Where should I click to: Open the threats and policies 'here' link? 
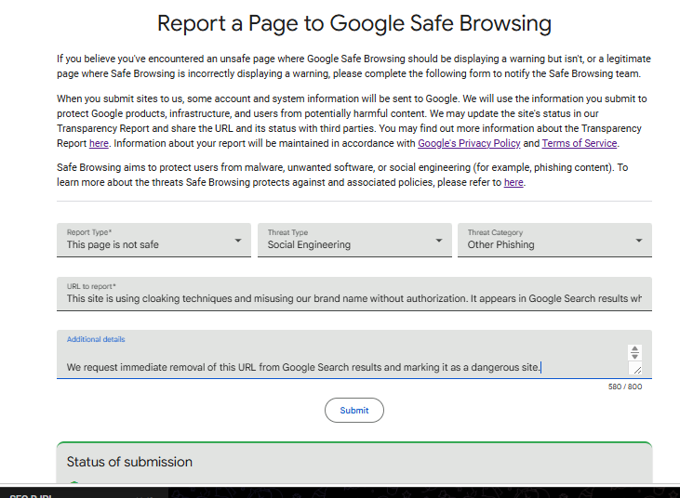pos(513,182)
